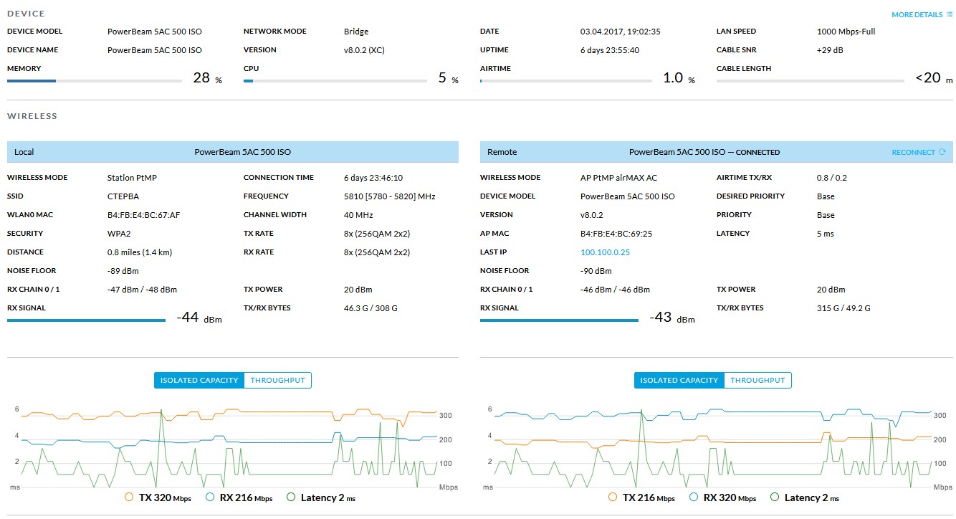Click orange TX 216 Mbps legend circle

(613, 497)
